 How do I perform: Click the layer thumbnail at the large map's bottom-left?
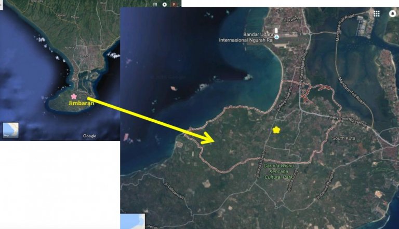coord(133,221)
